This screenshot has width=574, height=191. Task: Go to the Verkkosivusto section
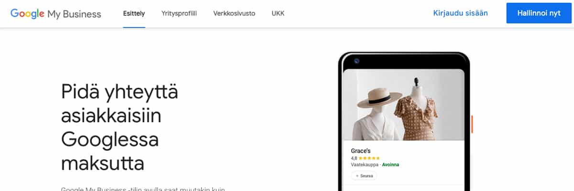point(234,13)
